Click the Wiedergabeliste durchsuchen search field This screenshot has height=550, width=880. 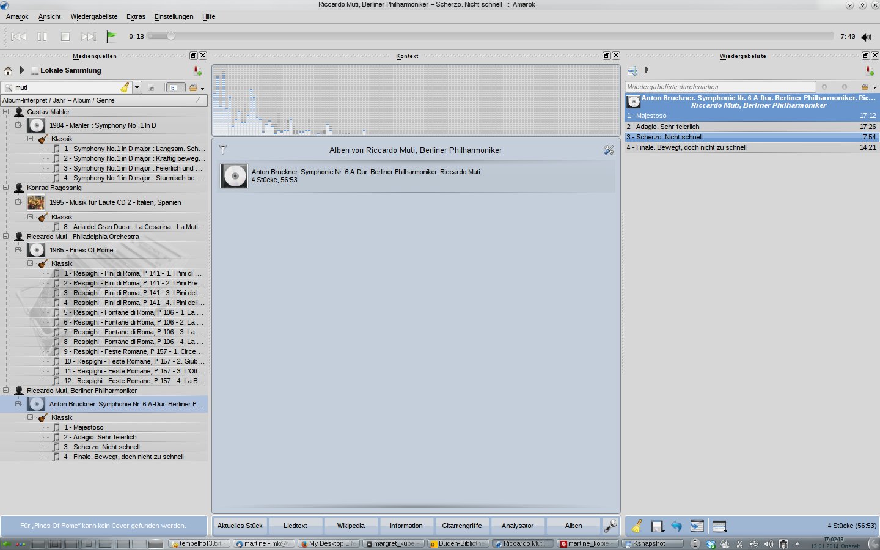pos(720,87)
